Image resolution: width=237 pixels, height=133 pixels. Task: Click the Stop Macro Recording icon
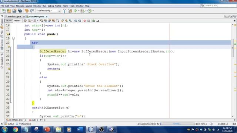coord(89,21)
